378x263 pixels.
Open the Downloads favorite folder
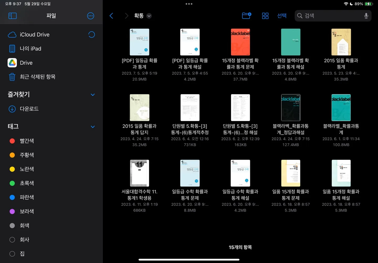point(29,109)
